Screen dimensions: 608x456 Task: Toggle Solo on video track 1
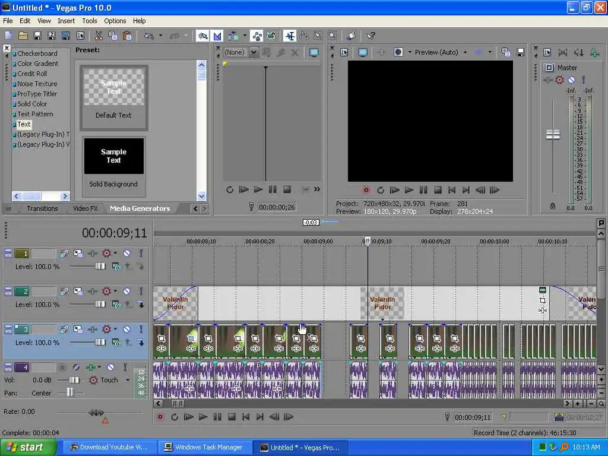pyautogui.click(x=141, y=253)
